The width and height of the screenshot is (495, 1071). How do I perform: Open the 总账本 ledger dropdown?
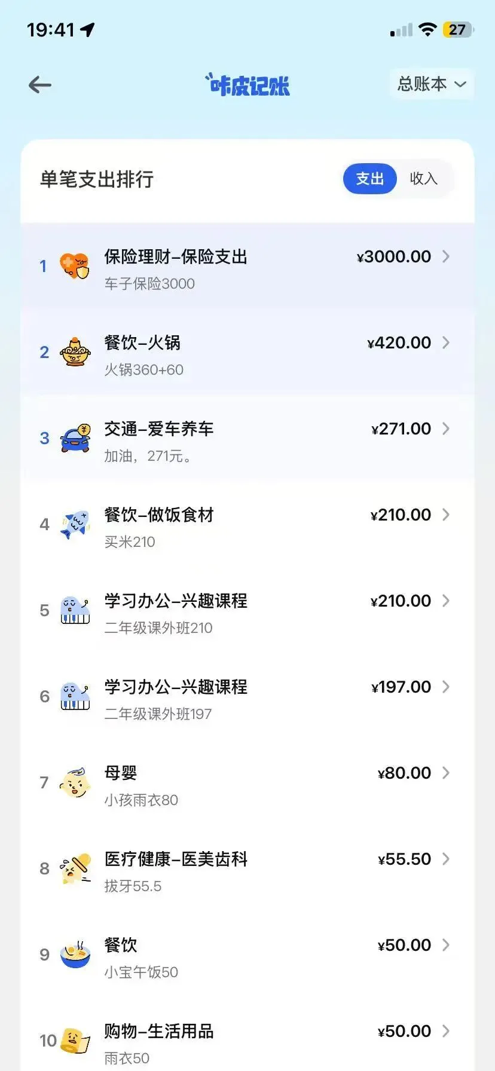click(432, 84)
